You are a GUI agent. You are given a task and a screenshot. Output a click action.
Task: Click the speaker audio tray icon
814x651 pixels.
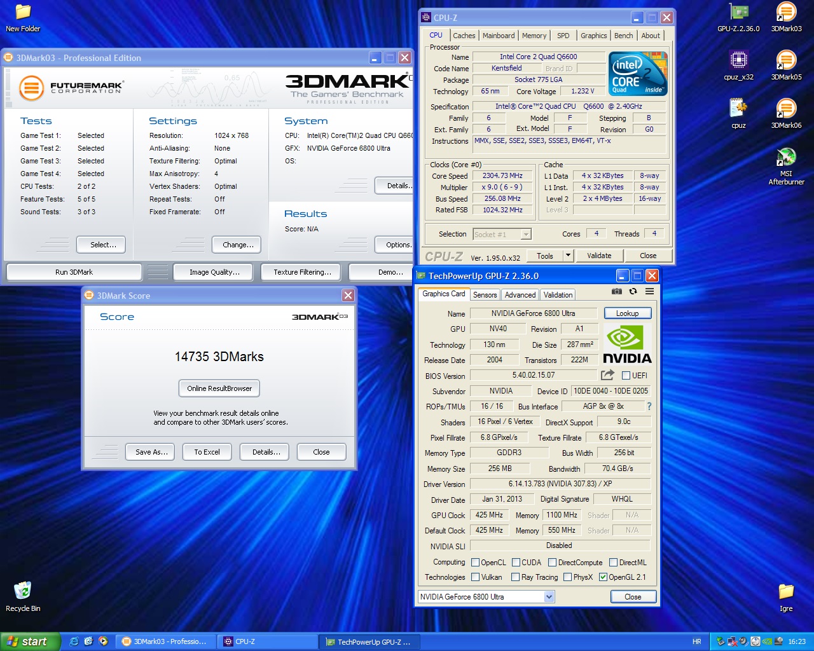click(x=743, y=641)
